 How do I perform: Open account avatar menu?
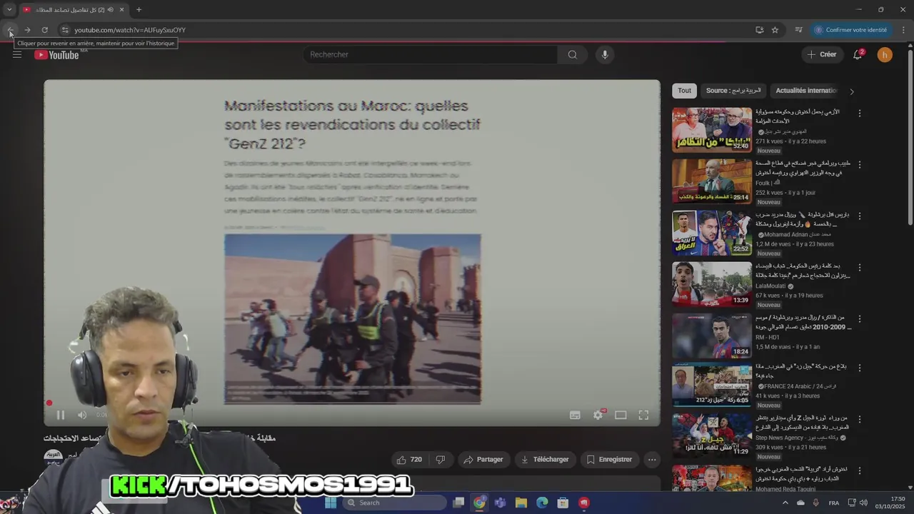(x=885, y=54)
